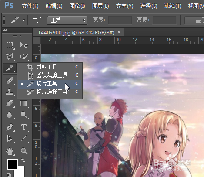The width and height of the screenshot is (204, 177).
Task: Close the 1440x900.jpg document tab
Action: point(119,32)
